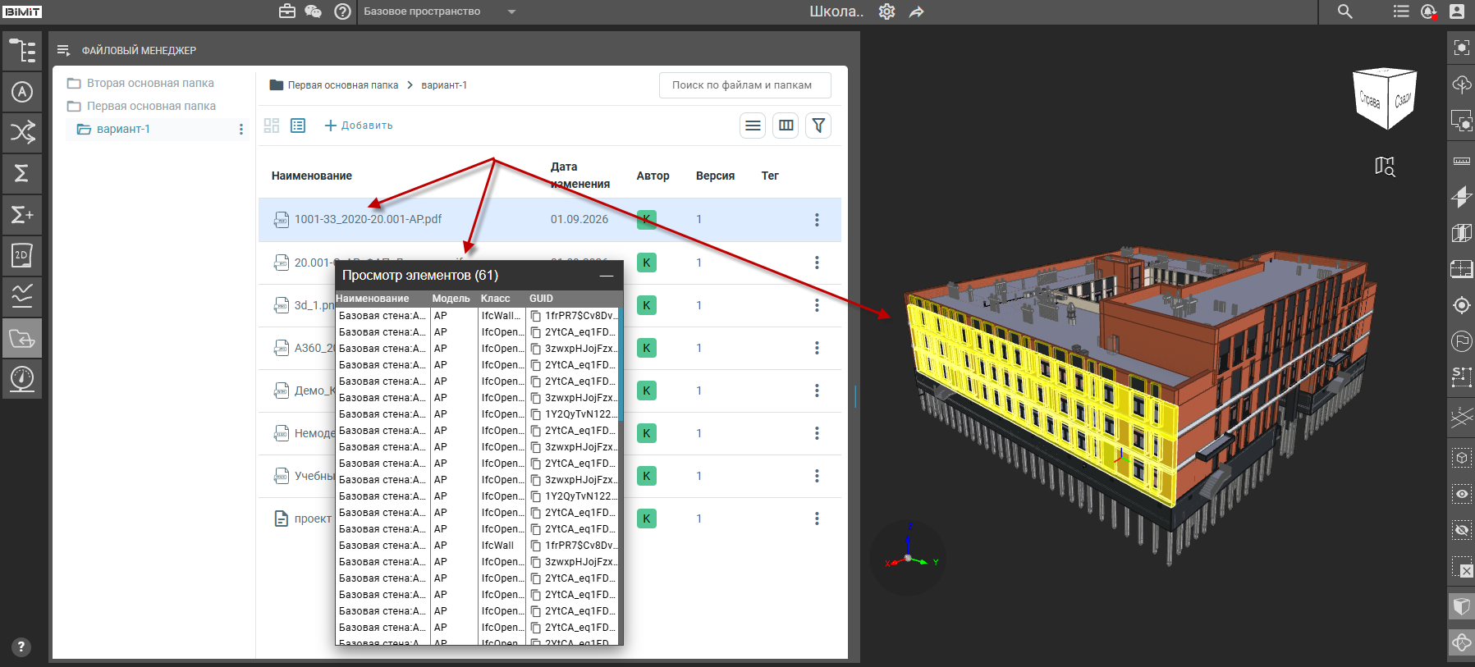1475x667 pixels.
Task: Click the map search icon under view cube
Action: [x=1385, y=167]
